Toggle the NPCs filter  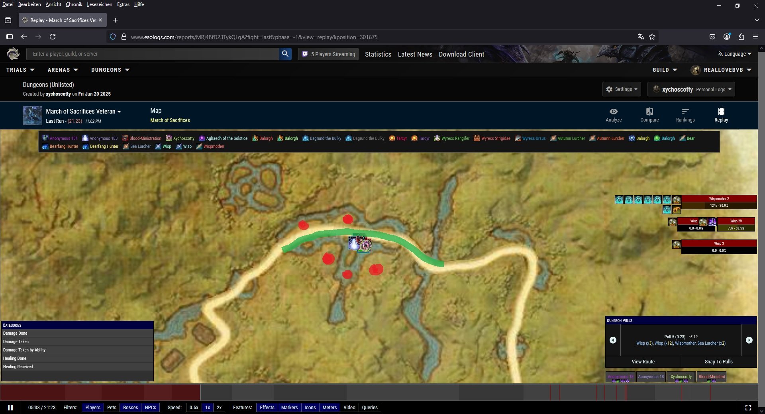(x=150, y=408)
